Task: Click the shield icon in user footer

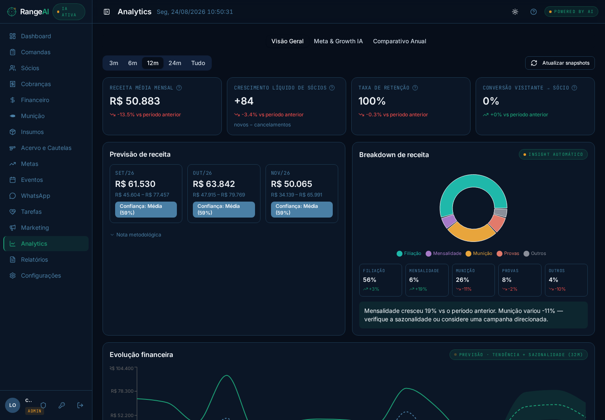Action: pos(43,405)
